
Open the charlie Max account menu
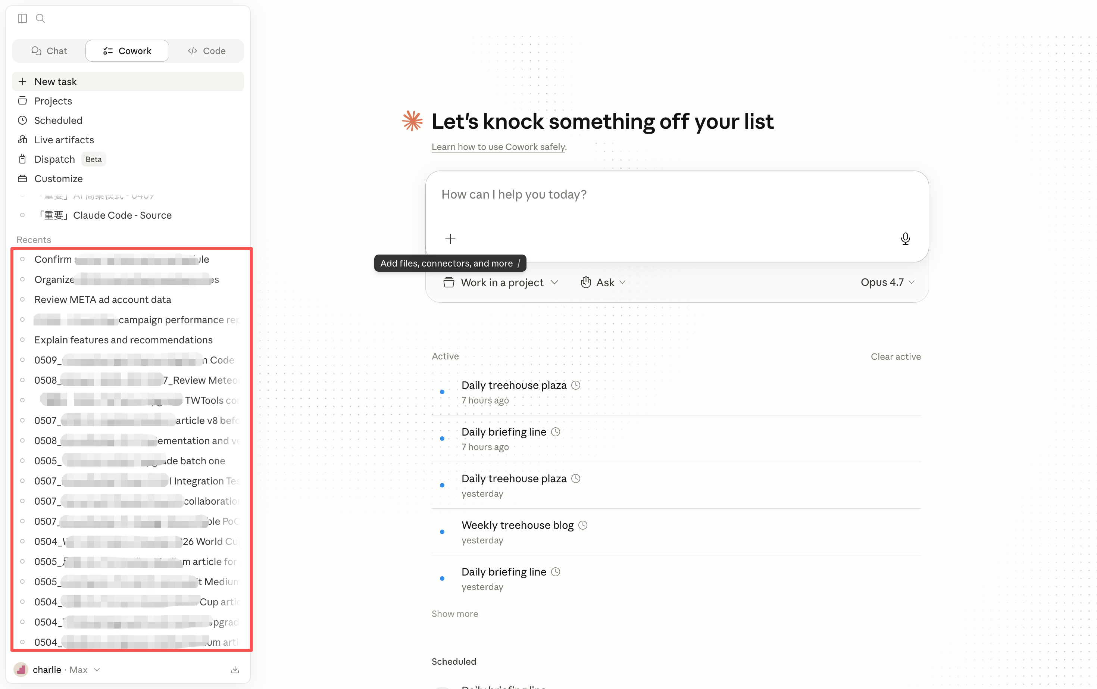(x=57, y=670)
